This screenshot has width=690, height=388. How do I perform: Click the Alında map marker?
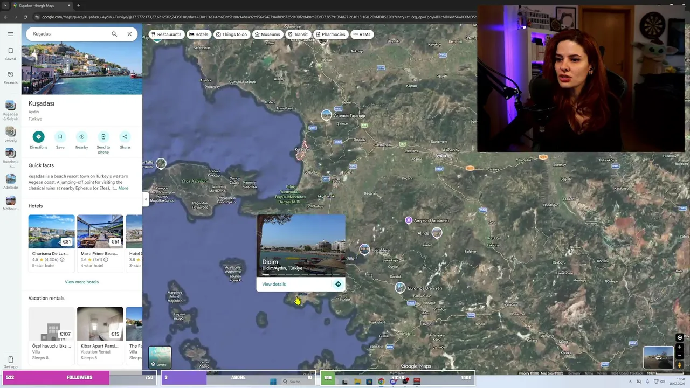437,233
